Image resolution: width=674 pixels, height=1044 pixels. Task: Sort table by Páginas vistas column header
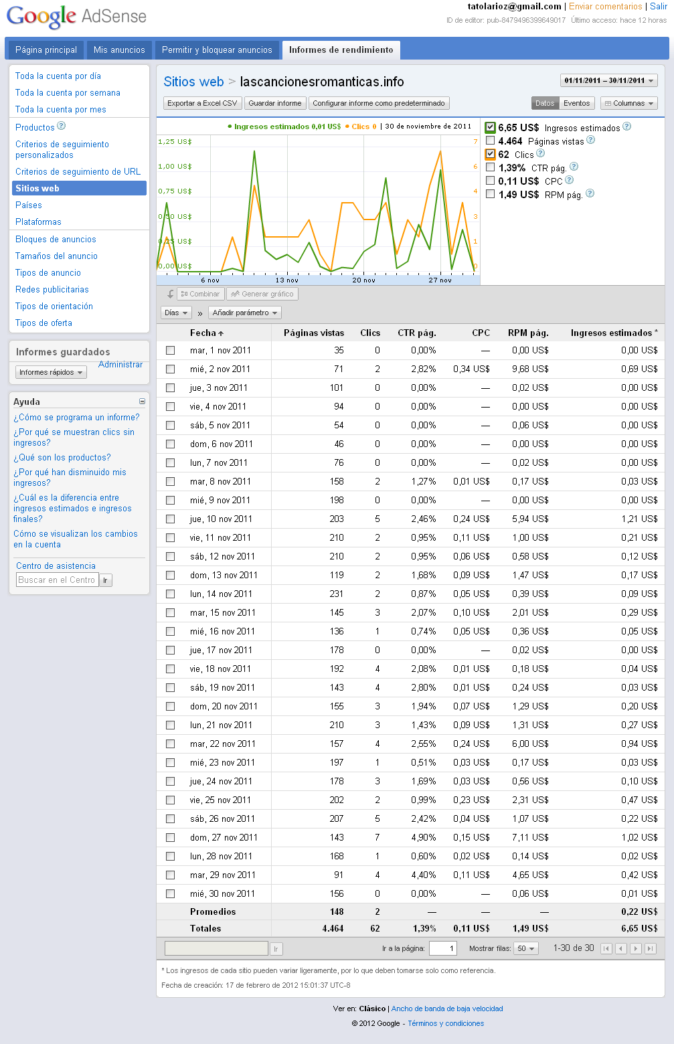pos(314,333)
